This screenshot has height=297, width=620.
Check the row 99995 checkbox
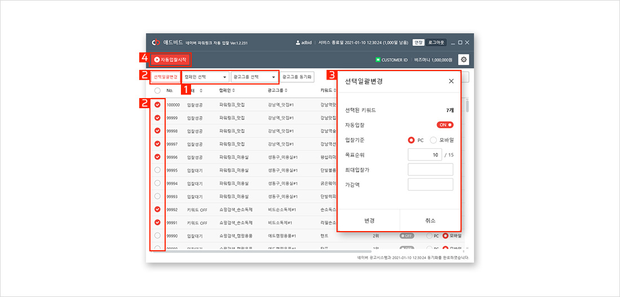tap(157, 170)
